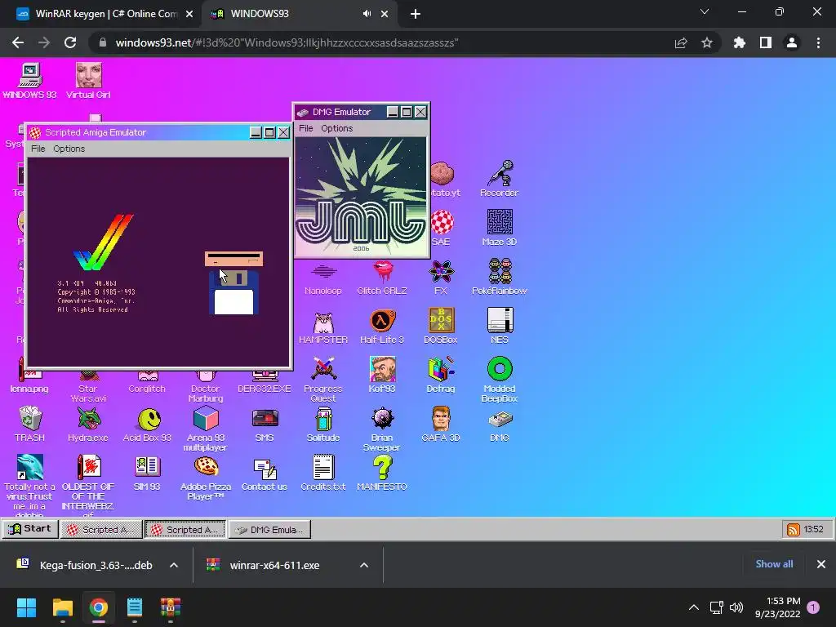Open Progress Quest icon
Screen dimensions: 836x627
tap(323, 379)
